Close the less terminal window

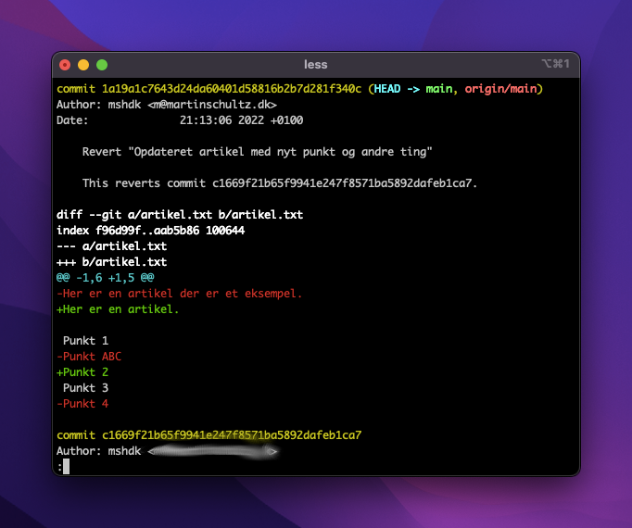tap(65, 65)
